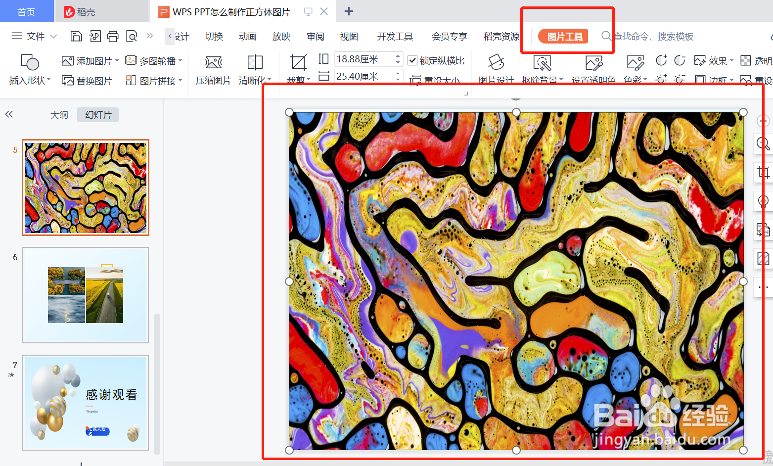Click the 图片设计 icon
This screenshot has width=773, height=466.
coord(496,62)
